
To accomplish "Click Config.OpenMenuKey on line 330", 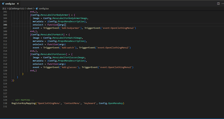I will (x=111, y=103).
